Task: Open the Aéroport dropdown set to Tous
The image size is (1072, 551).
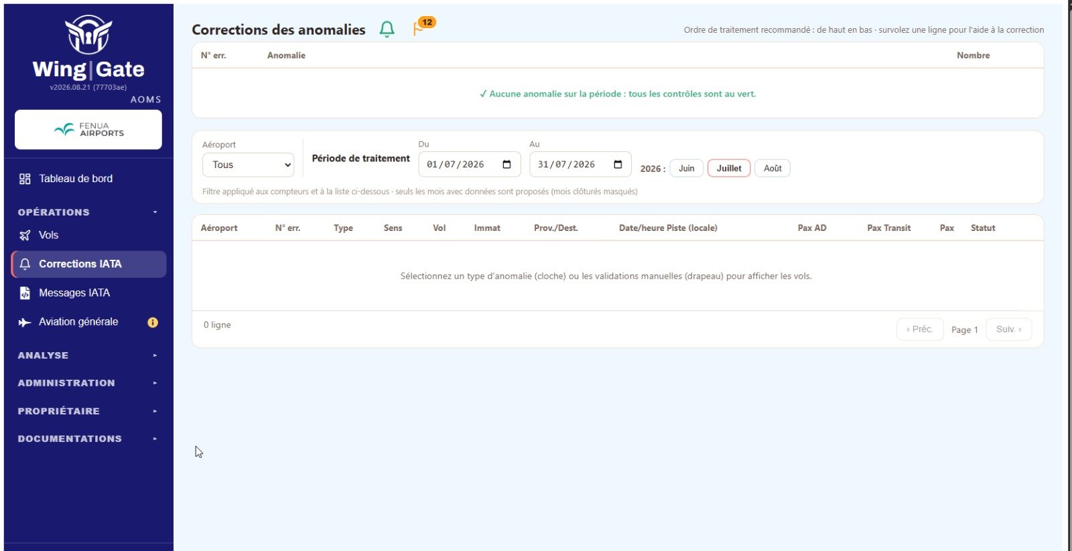Action: (x=248, y=165)
